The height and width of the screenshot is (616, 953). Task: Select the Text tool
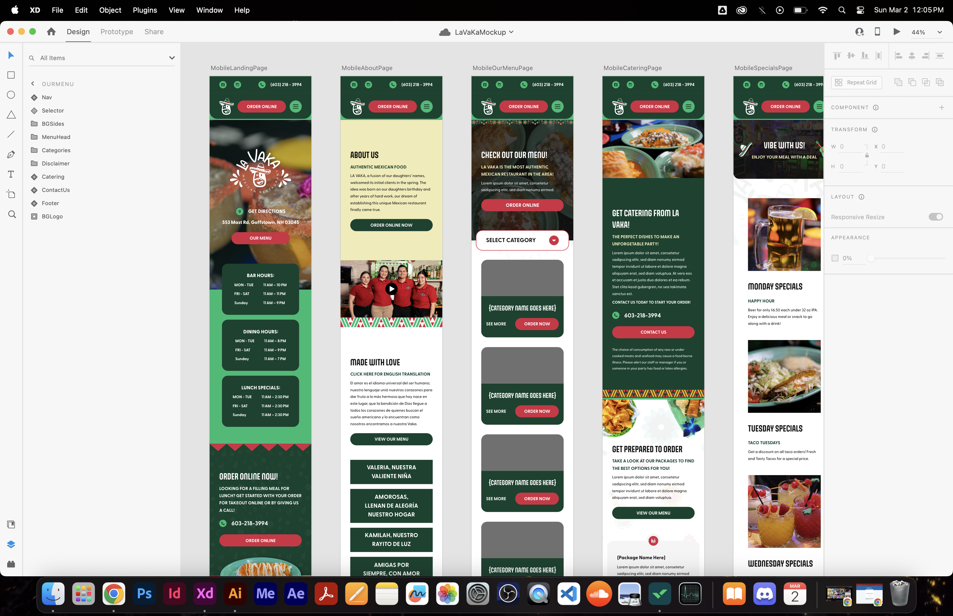[11, 174]
